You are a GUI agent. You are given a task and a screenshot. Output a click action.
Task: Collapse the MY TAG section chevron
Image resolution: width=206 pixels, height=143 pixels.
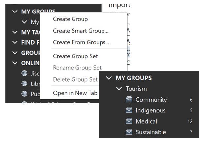click(14, 32)
